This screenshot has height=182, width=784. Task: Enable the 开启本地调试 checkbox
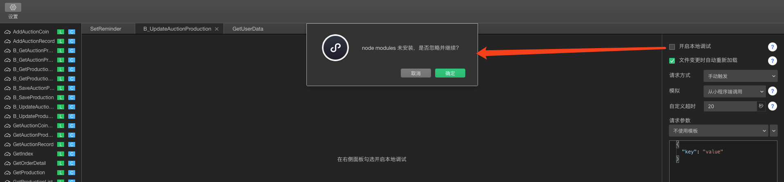pyautogui.click(x=672, y=47)
